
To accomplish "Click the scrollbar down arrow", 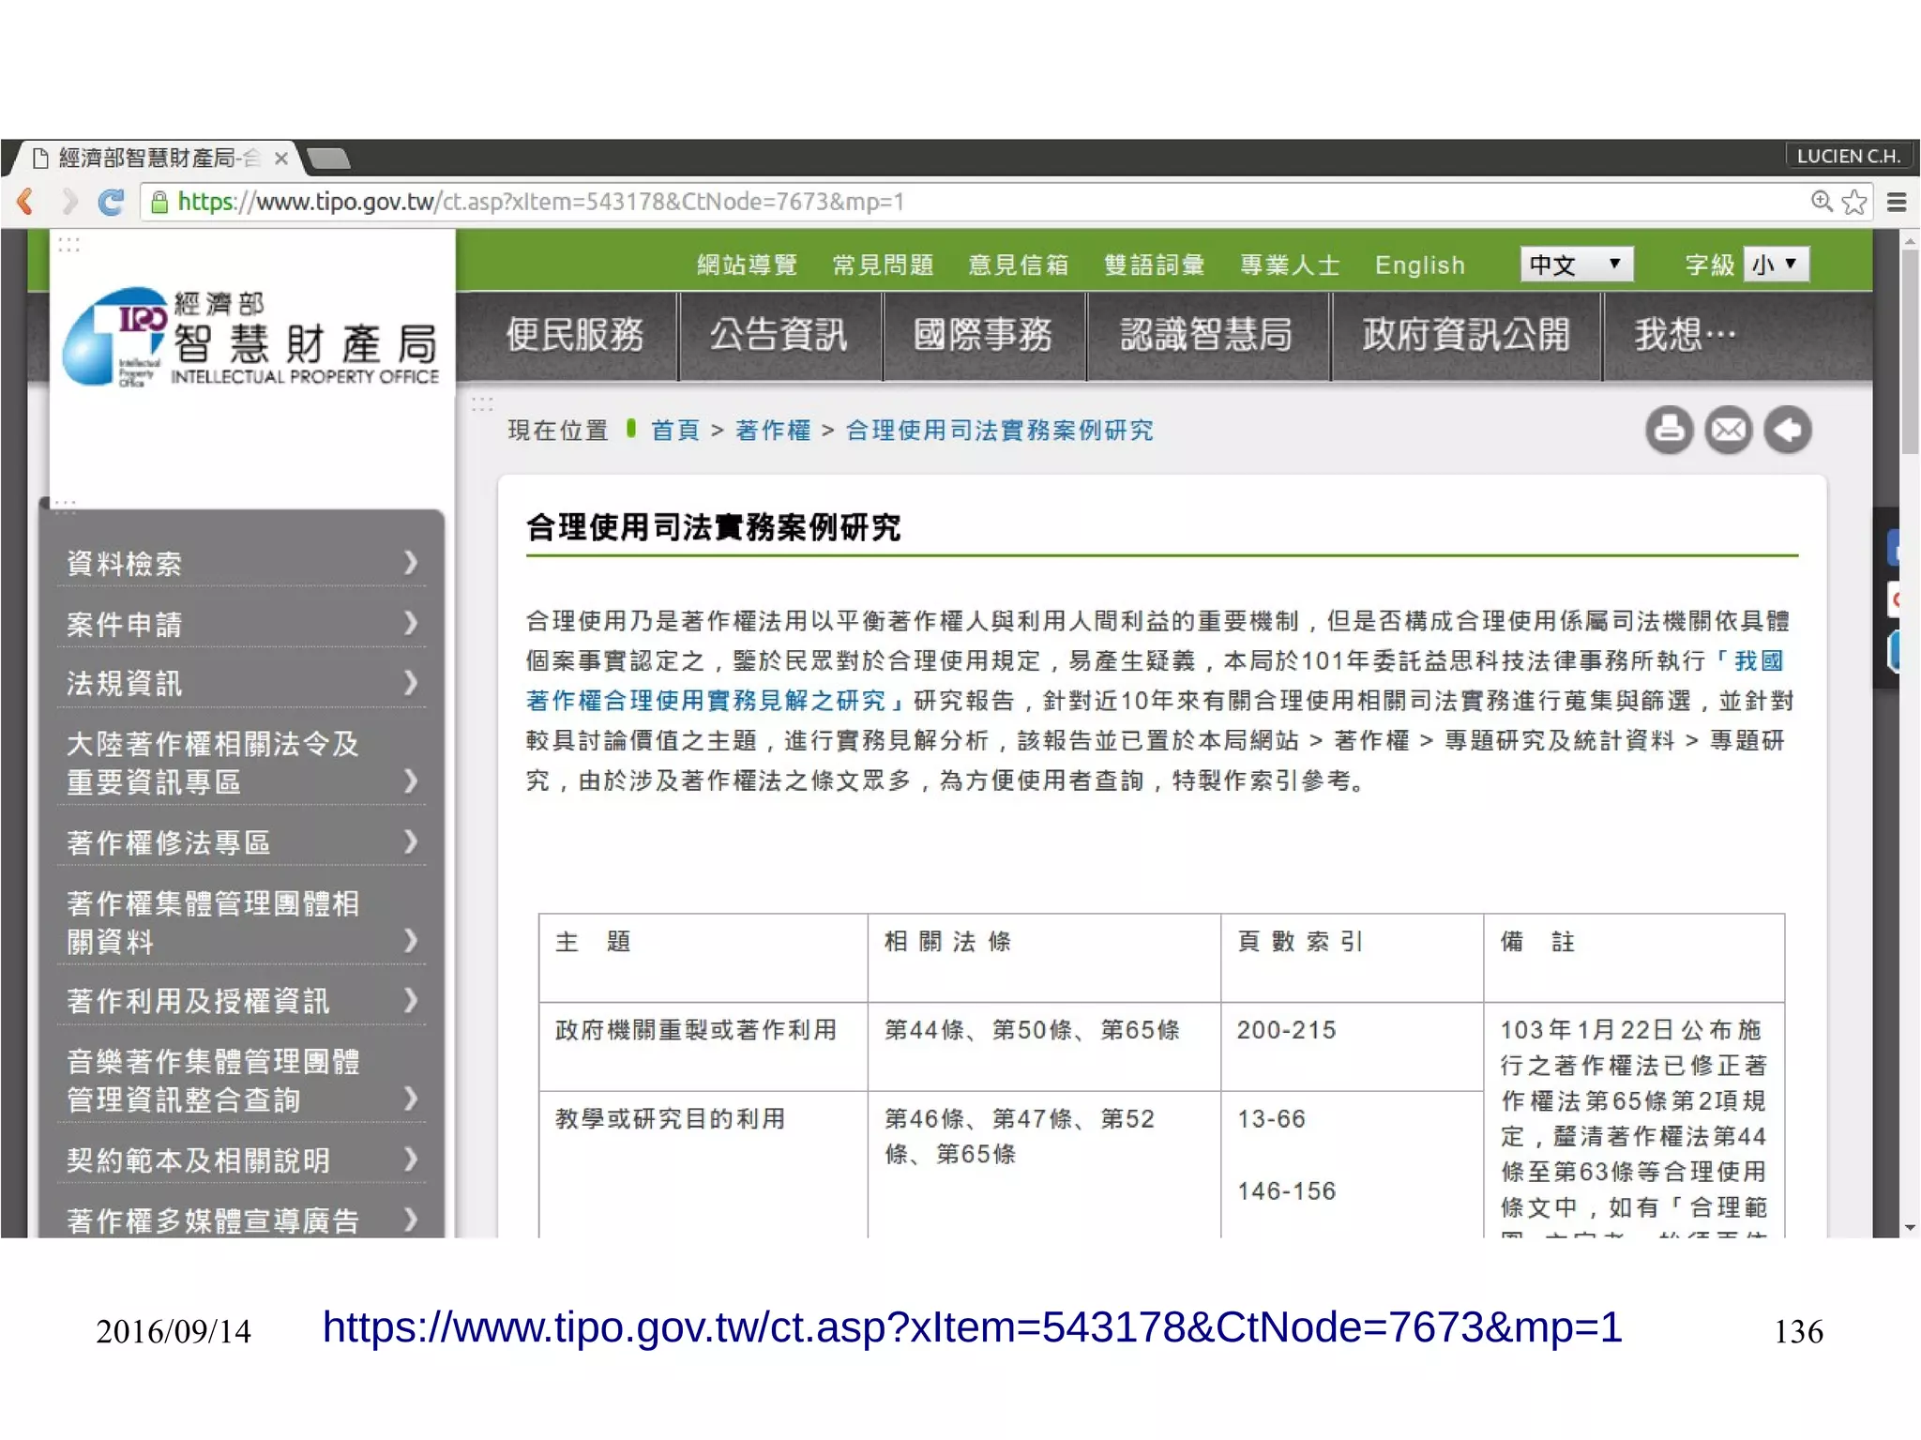I will [1910, 1227].
